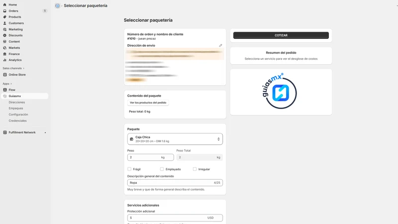398x224 pixels.
Task: Click the Orders inbox icon
Action: (x=4, y=11)
